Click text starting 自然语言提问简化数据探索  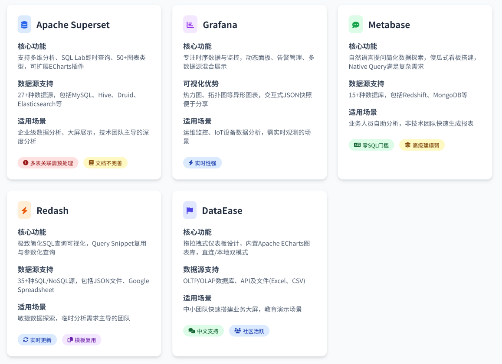point(413,62)
